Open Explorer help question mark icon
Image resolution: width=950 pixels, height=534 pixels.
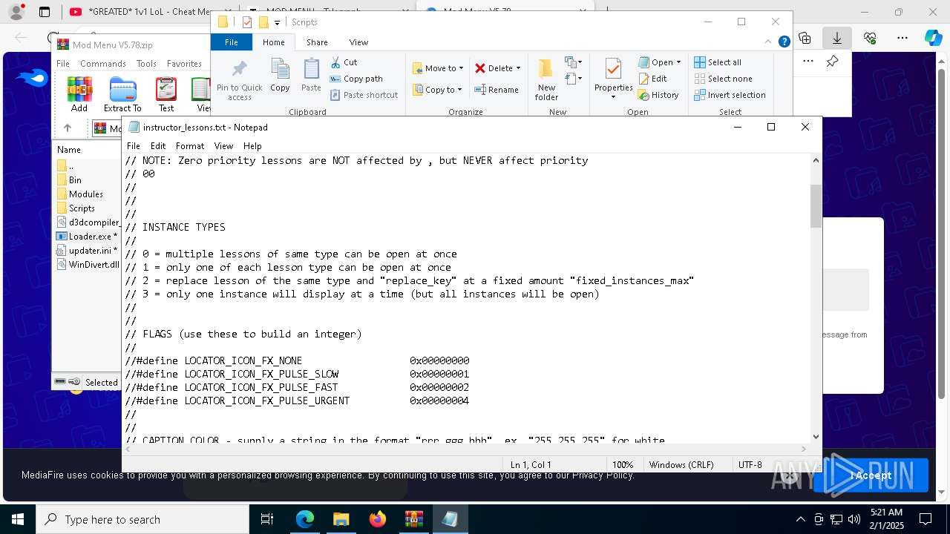(784, 42)
